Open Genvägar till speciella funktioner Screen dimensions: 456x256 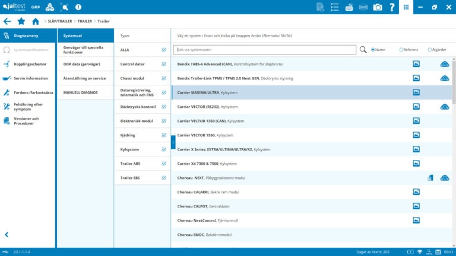(x=85, y=50)
